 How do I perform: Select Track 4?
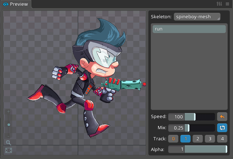pos(222,139)
